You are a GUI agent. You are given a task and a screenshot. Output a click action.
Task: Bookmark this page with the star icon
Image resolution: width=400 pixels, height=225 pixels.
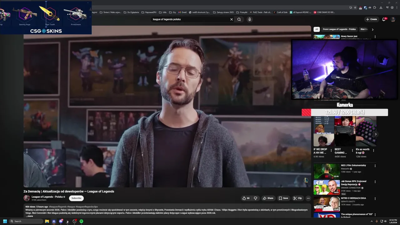coord(356,7)
